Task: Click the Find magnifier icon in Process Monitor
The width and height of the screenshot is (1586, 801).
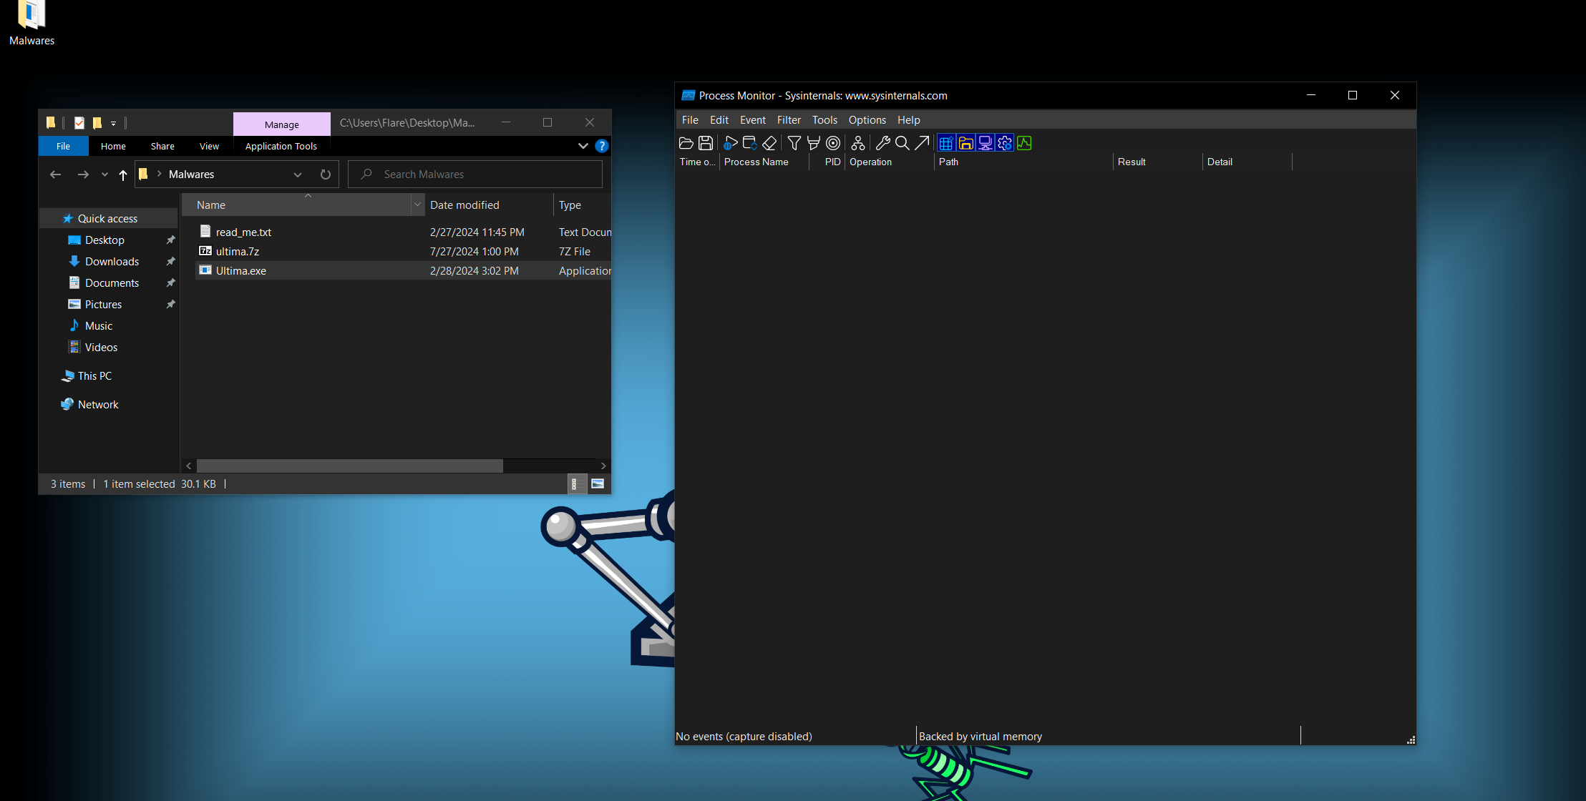Action: click(x=902, y=143)
